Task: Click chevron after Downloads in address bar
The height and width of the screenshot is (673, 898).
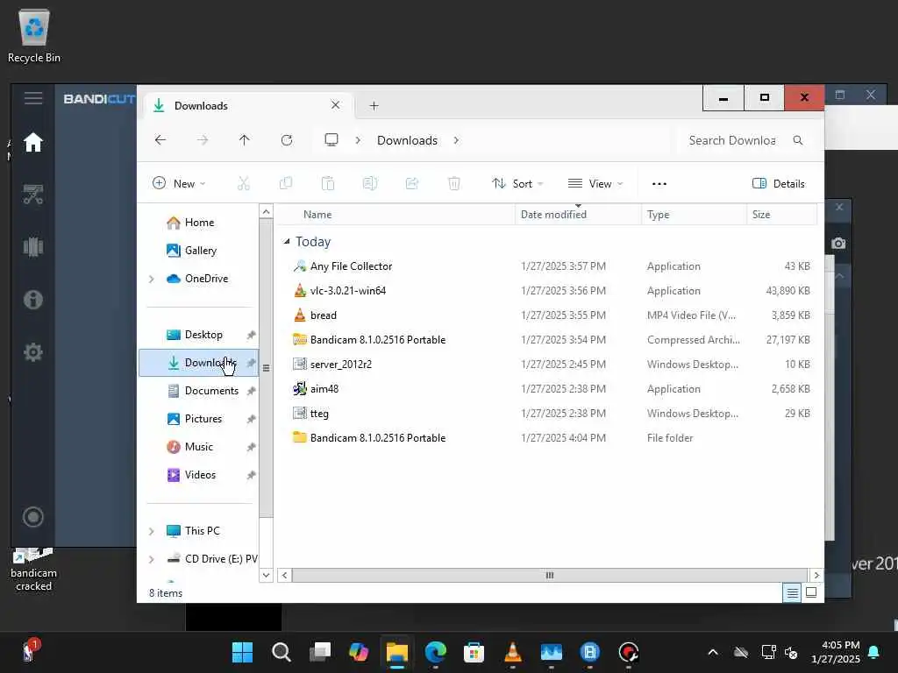Action: [456, 140]
